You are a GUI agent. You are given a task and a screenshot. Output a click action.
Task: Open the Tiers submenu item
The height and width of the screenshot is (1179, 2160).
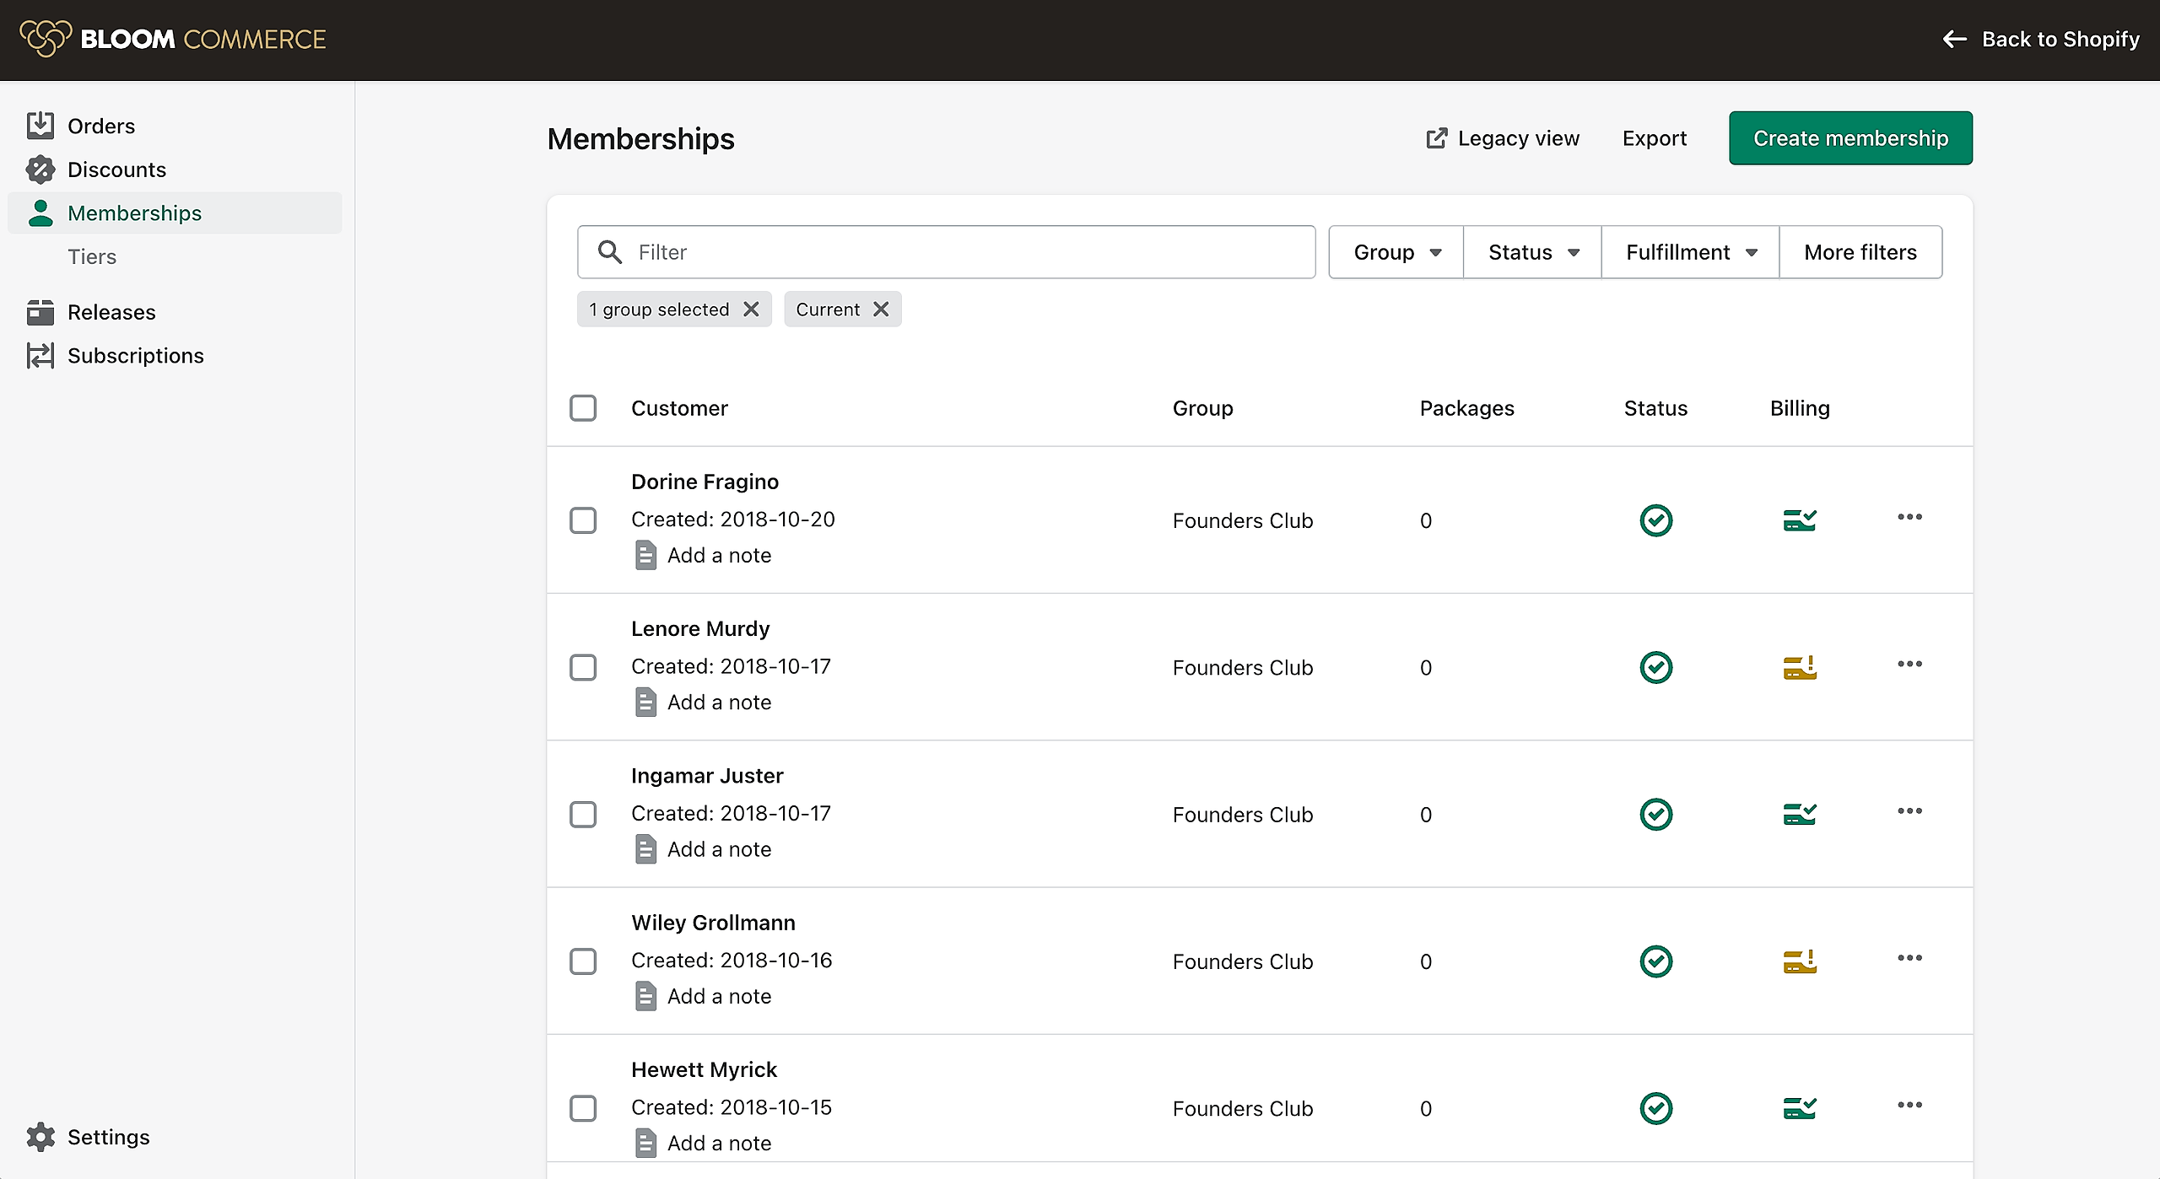tap(92, 256)
